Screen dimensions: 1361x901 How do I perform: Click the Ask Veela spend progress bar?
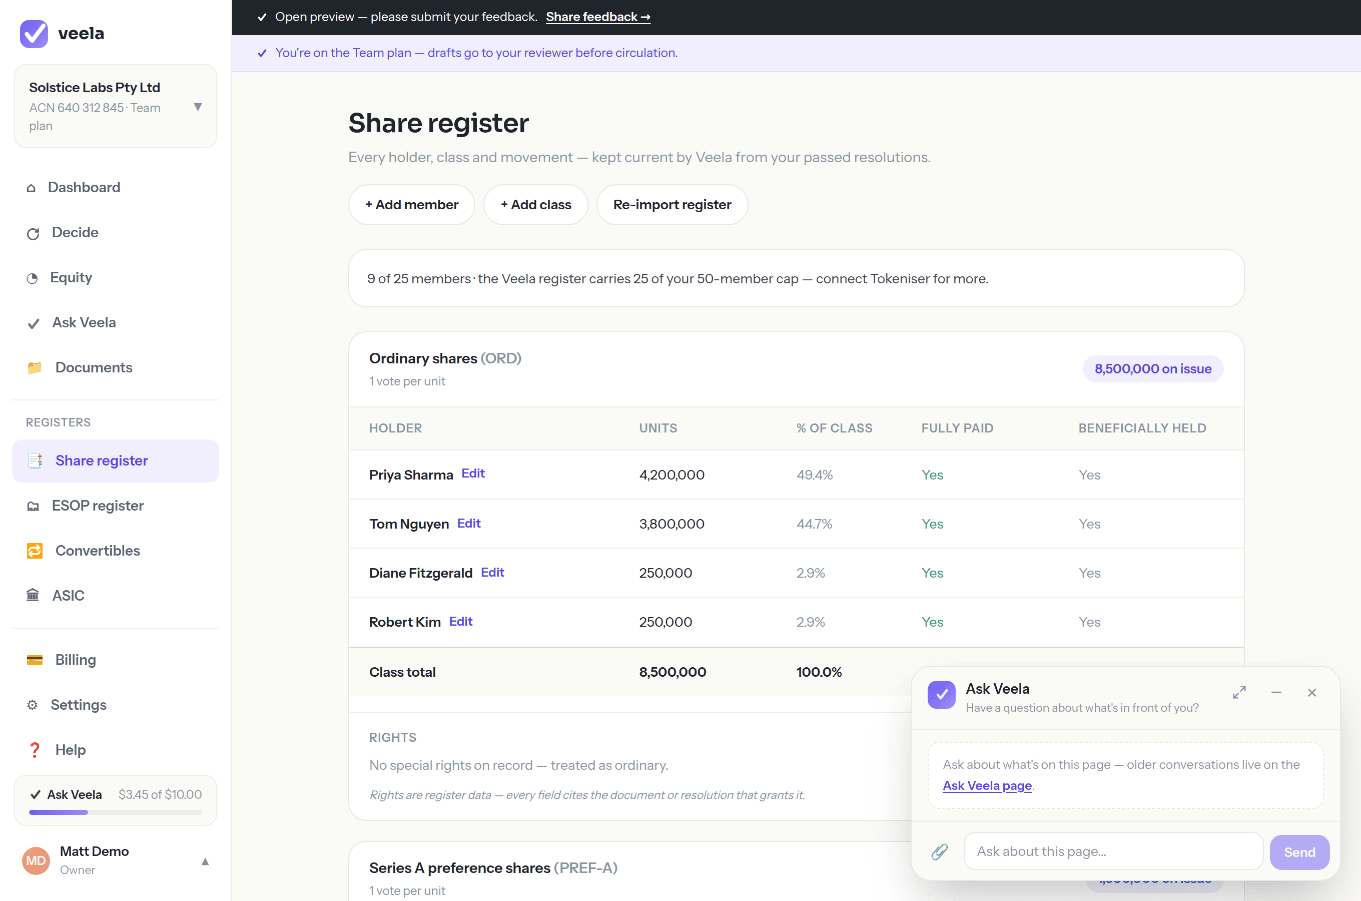pyautogui.click(x=116, y=812)
